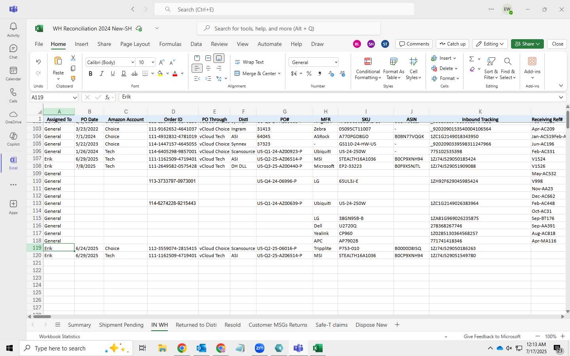Decrease font size icon
Screen dimensions: 570x356
pyautogui.click(x=172, y=62)
